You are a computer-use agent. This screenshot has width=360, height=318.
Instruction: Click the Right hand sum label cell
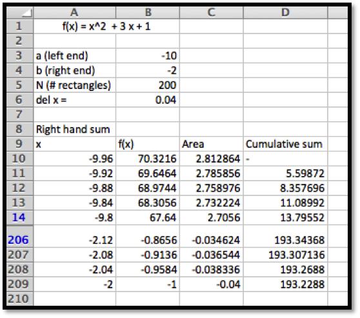75,129
